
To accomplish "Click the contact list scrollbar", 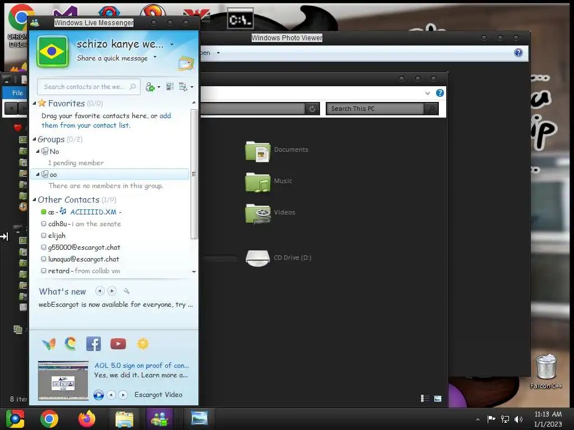I will (193, 174).
